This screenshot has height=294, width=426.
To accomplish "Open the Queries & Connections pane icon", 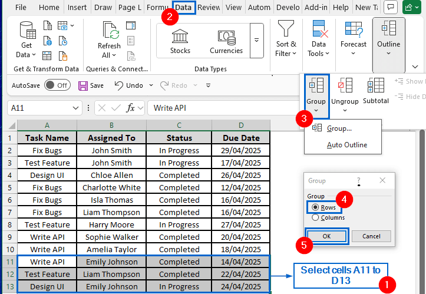I will click(x=131, y=25).
